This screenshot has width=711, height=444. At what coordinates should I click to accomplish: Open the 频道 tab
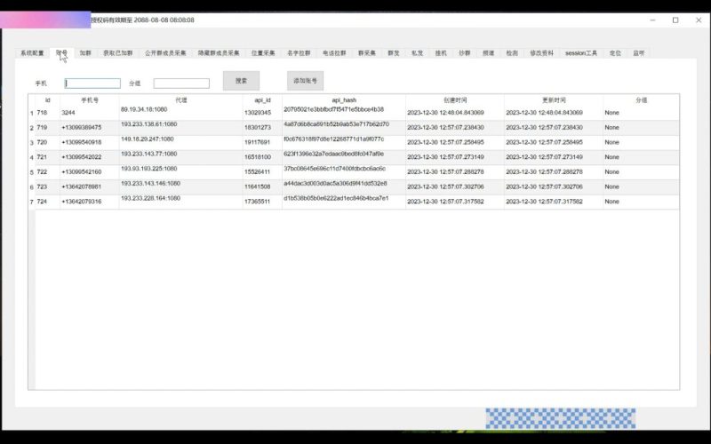coord(488,53)
